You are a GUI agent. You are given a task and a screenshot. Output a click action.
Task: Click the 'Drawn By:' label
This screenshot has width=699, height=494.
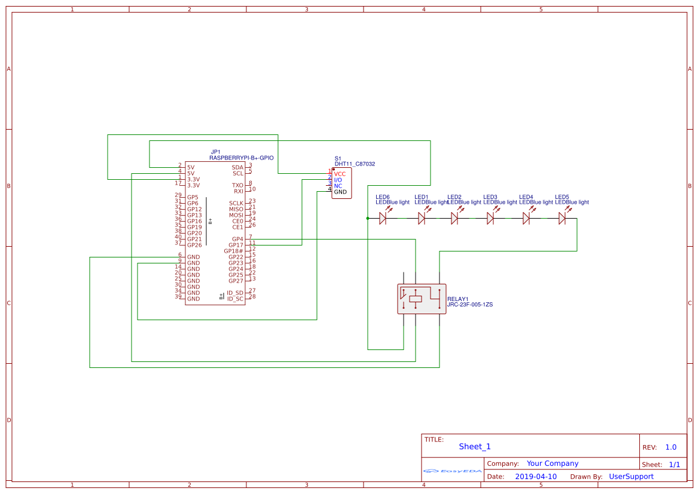click(586, 477)
